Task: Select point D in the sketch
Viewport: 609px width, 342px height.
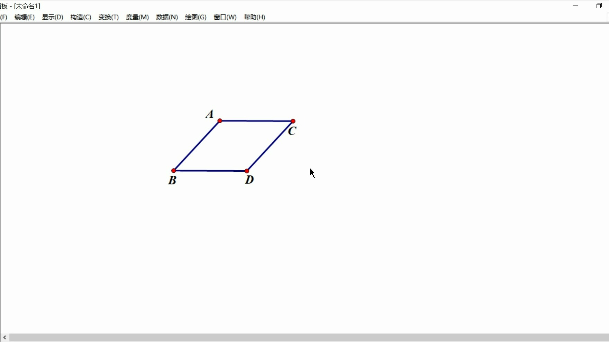Action: point(246,171)
